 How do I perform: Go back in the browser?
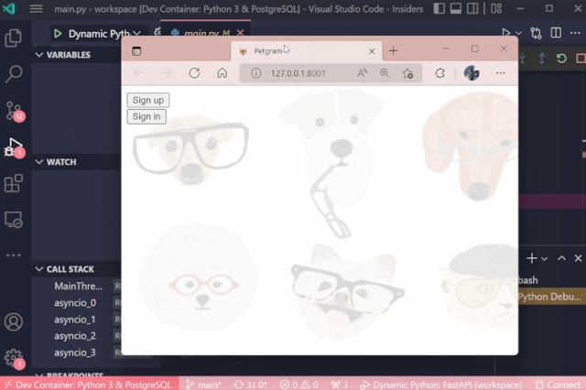pos(139,73)
